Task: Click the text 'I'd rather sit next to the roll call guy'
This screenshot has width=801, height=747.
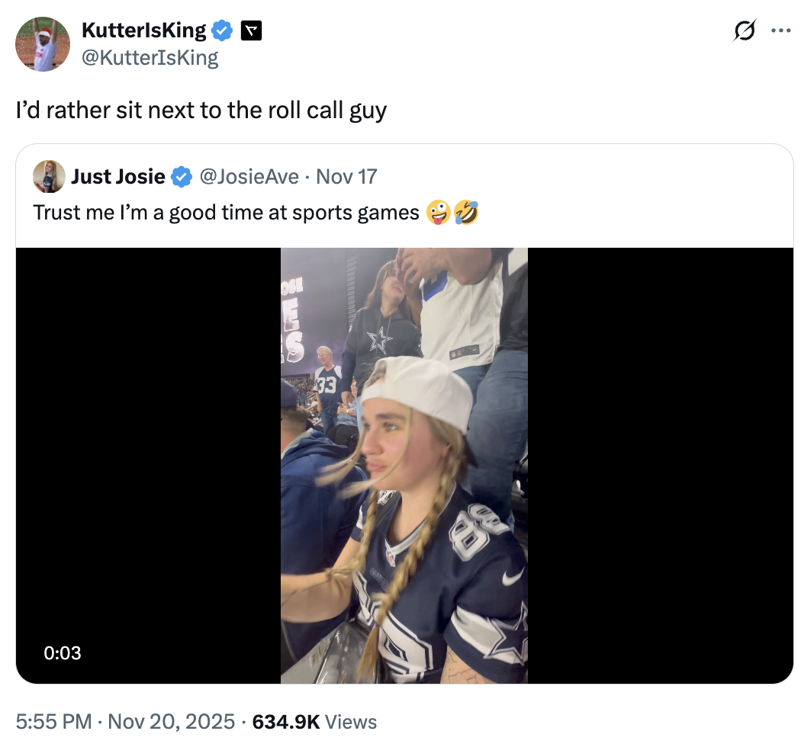Action: pos(201,111)
